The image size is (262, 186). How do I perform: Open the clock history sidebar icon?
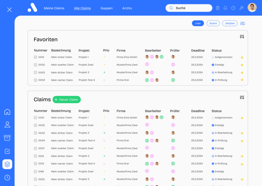tap(7, 178)
